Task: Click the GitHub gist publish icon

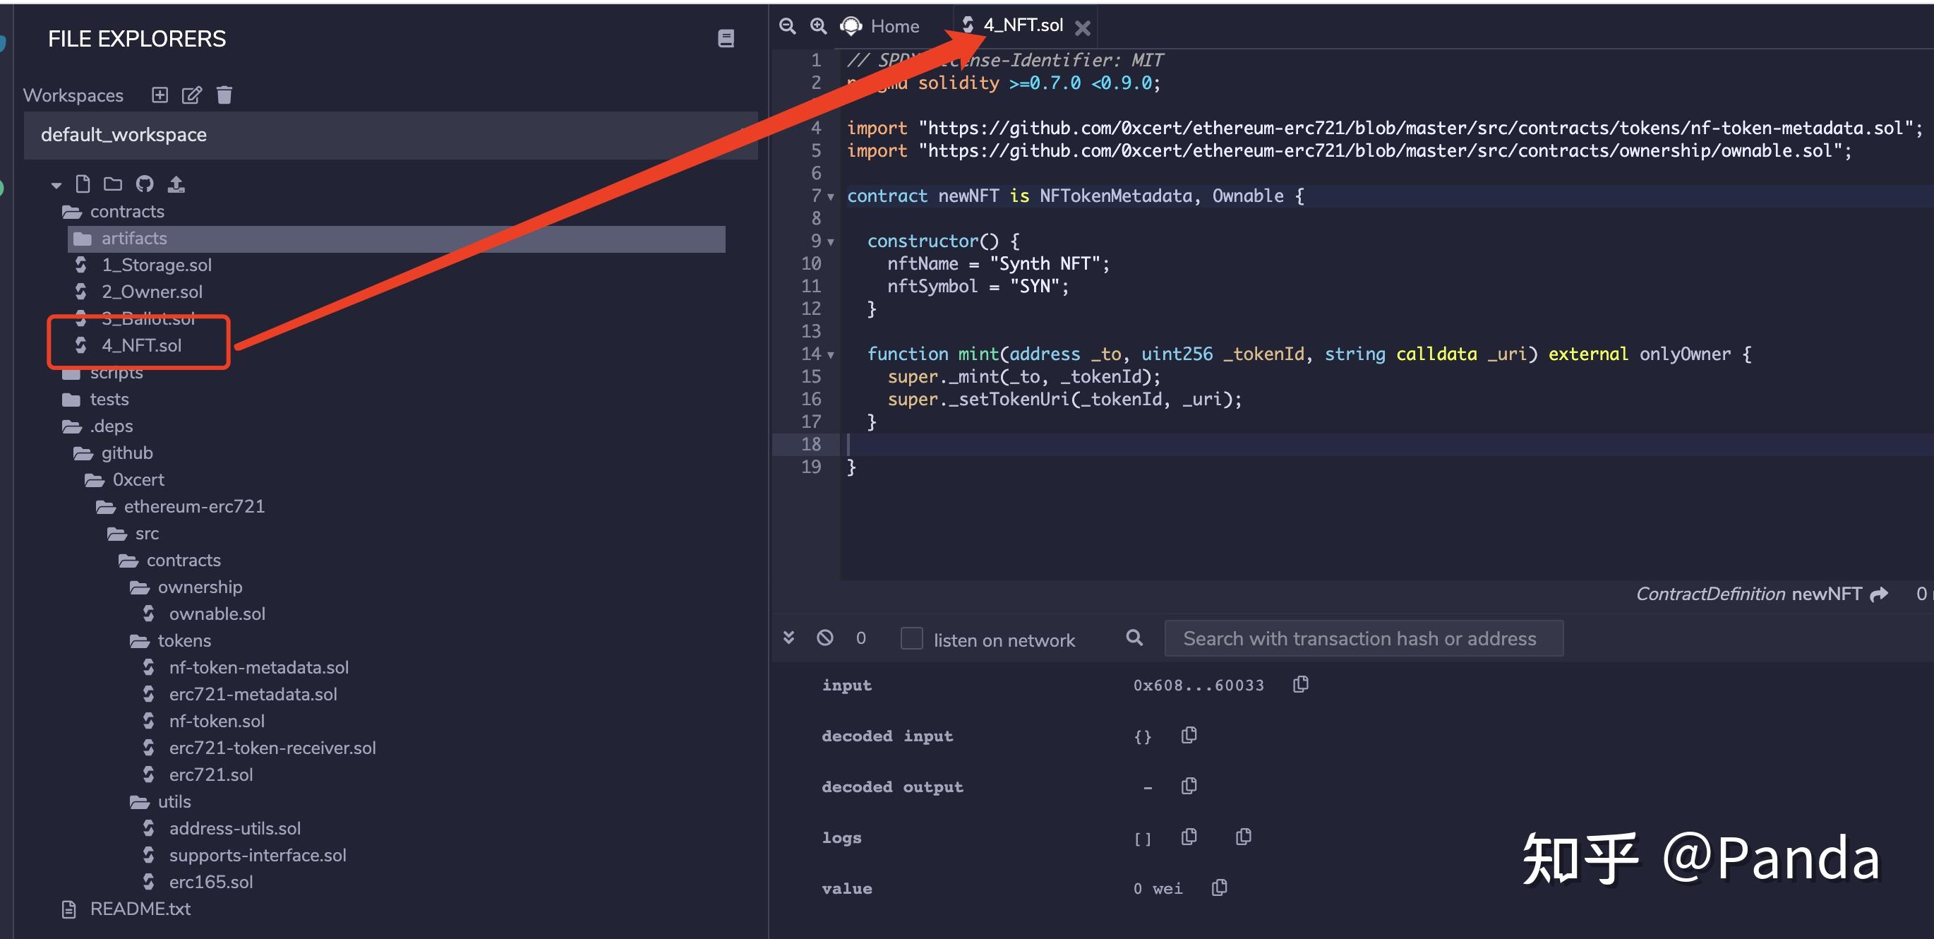Action: click(144, 184)
